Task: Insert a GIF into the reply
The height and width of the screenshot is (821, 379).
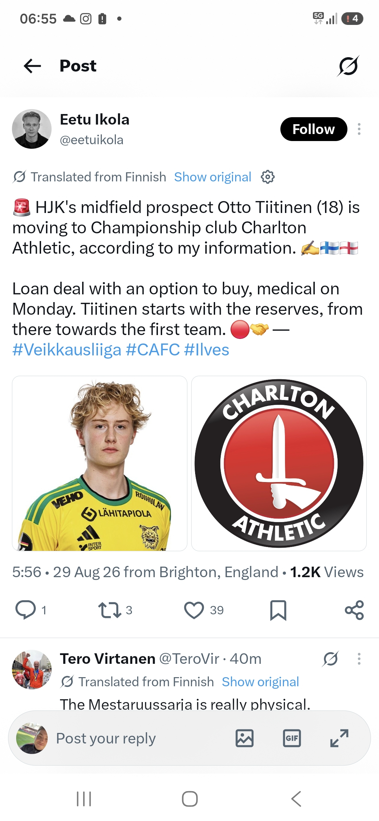Action: click(292, 738)
